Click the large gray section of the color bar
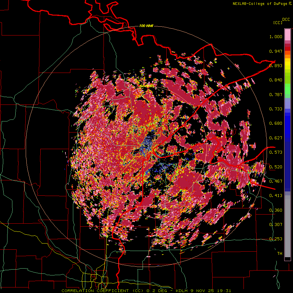This screenshot has width=293, height=293. [x=287, y=226]
